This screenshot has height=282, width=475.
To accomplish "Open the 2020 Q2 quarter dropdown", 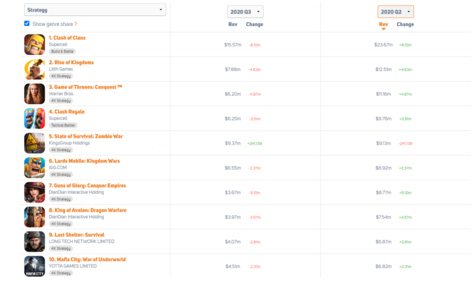I will 395,12.
